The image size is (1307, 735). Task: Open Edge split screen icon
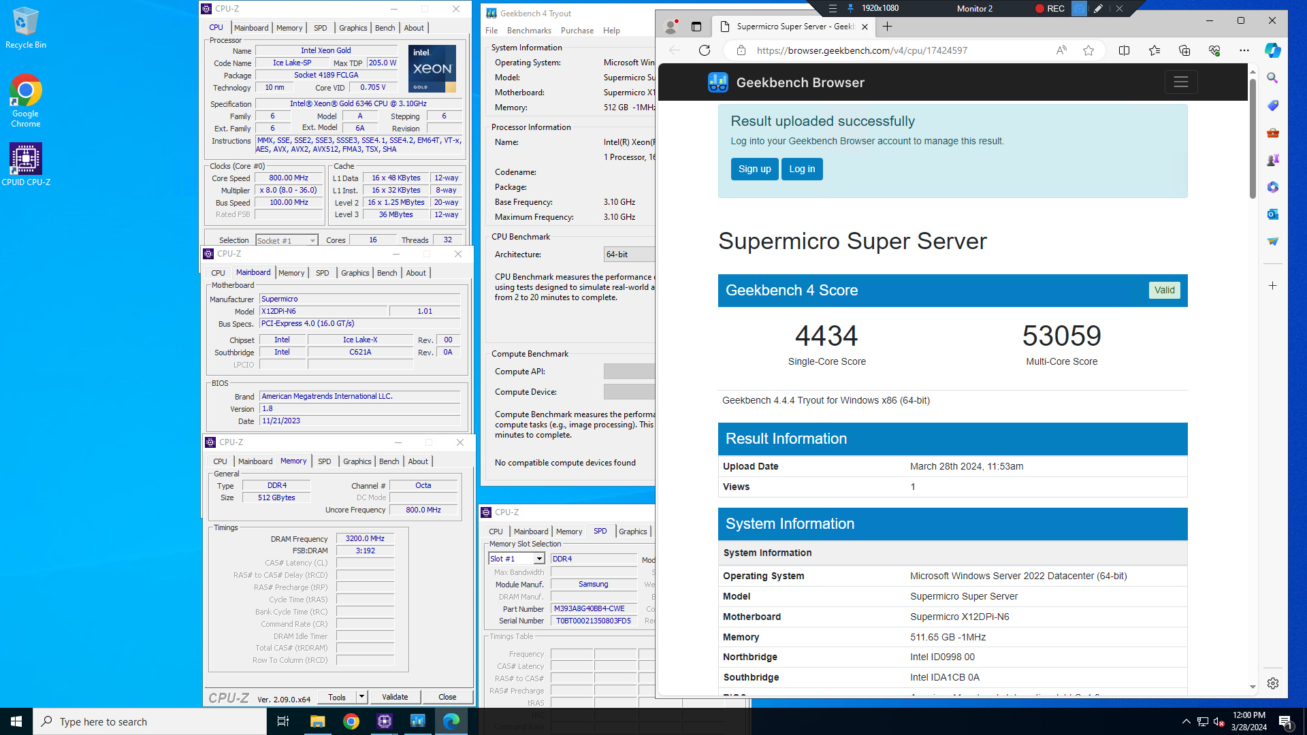tap(1124, 50)
